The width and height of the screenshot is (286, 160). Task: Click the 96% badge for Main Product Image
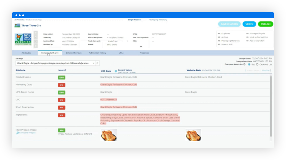[x=62, y=130]
